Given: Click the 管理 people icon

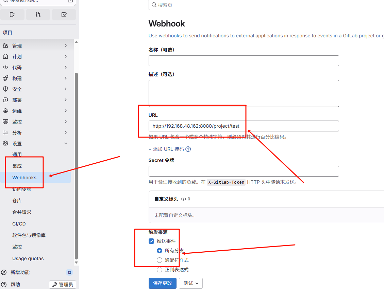Looking at the screenshot, I should (5, 46).
